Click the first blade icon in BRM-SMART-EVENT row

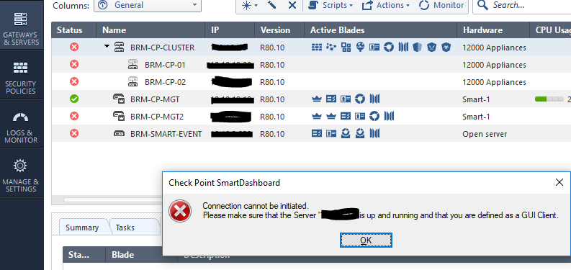pyautogui.click(x=317, y=134)
